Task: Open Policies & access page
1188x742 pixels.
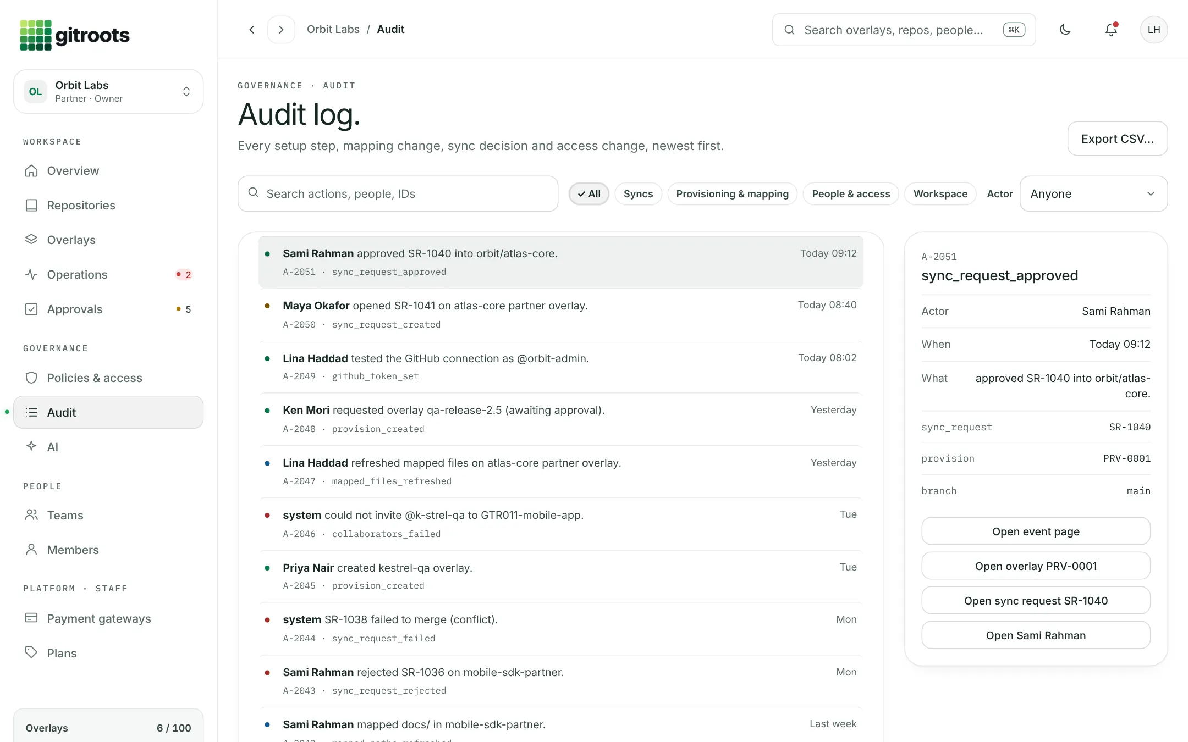Action: 108,378
